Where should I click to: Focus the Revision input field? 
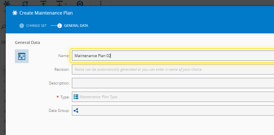tap(171, 69)
